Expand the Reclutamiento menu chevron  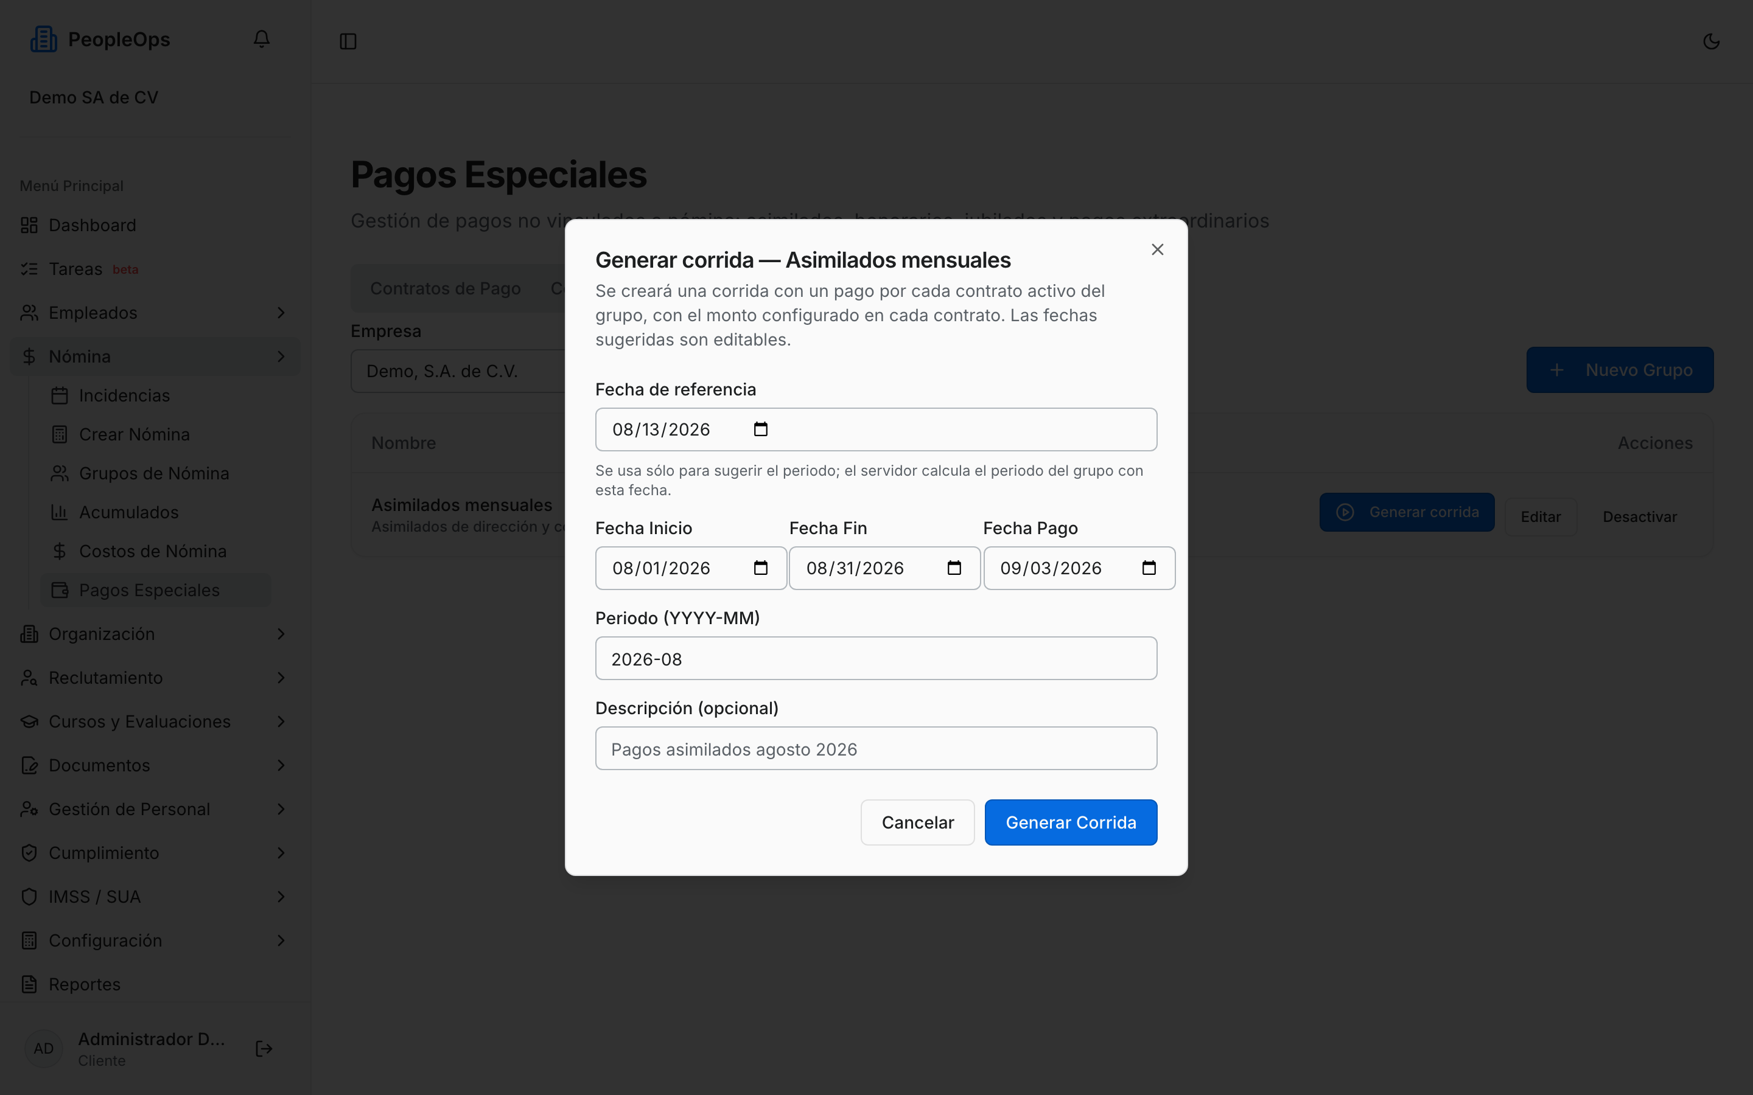[x=281, y=678]
